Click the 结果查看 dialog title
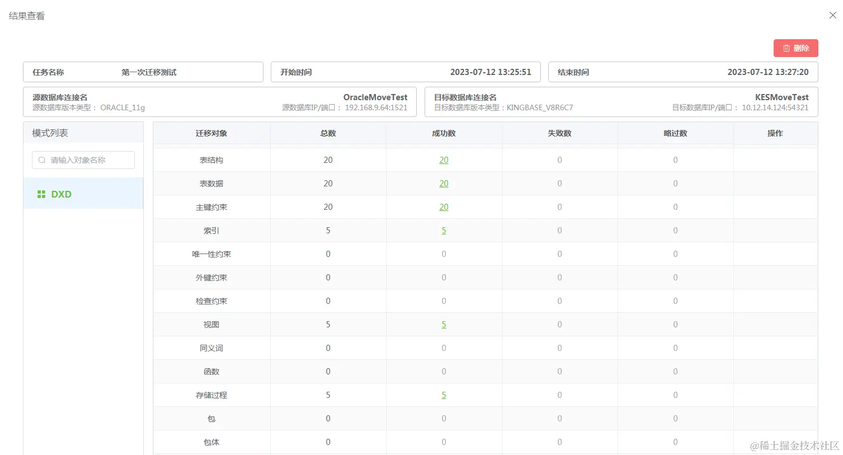The height and width of the screenshot is (455, 843). point(27,16)
